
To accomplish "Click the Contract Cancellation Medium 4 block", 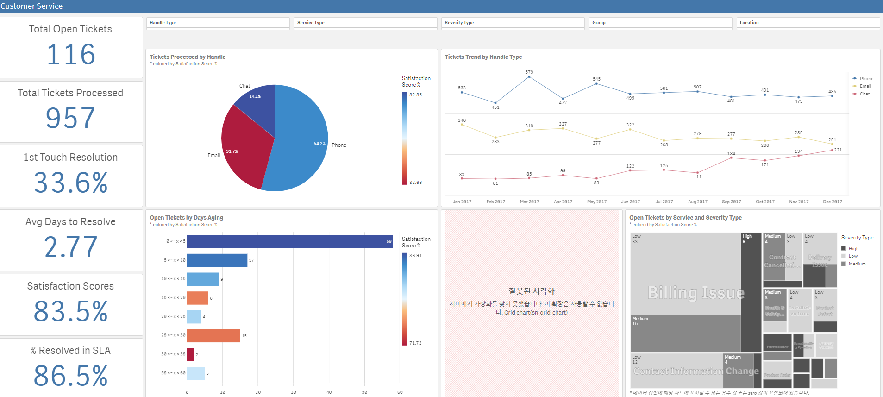I will pos(774,257).
